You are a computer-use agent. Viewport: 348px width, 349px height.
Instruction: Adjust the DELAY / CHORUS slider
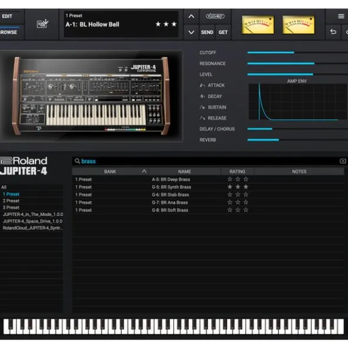(x=297, y=129)
